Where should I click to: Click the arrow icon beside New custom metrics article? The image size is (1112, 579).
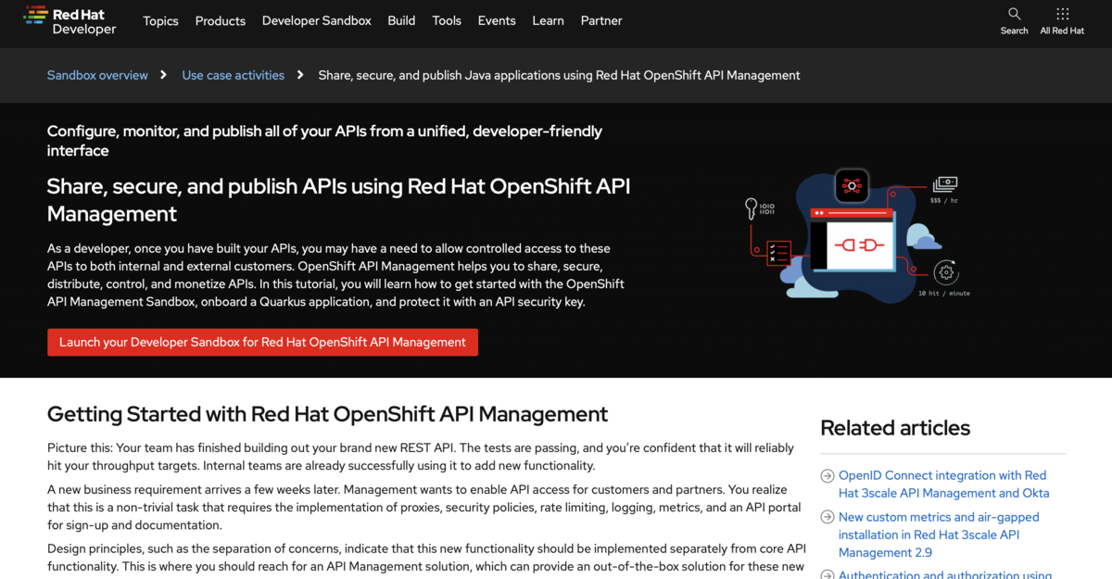point(826,517)
